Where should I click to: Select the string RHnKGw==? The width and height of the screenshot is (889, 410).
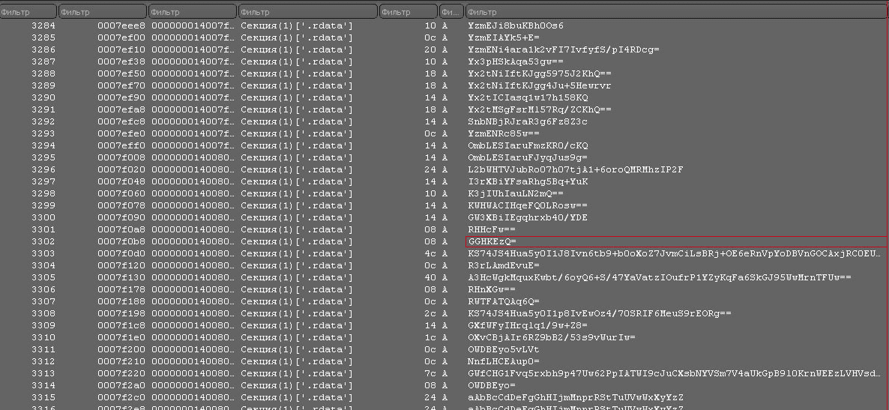click(x=492, y=290)
